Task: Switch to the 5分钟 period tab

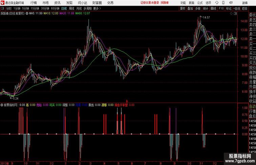Action: click(25, 8)
